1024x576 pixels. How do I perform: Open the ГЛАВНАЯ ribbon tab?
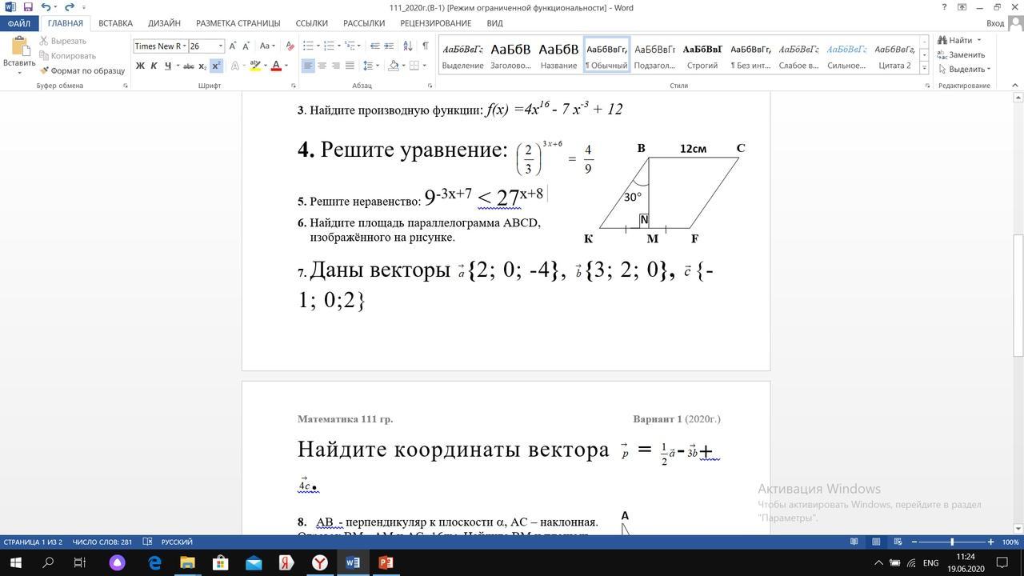pyautogui.click(x=65, y=23)
